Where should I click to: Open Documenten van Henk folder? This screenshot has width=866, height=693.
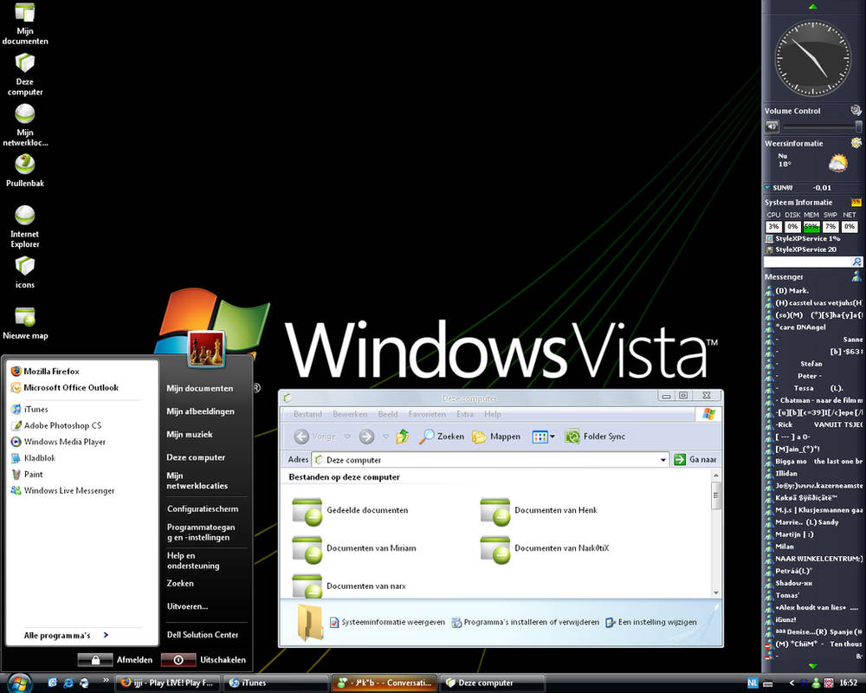539,510
